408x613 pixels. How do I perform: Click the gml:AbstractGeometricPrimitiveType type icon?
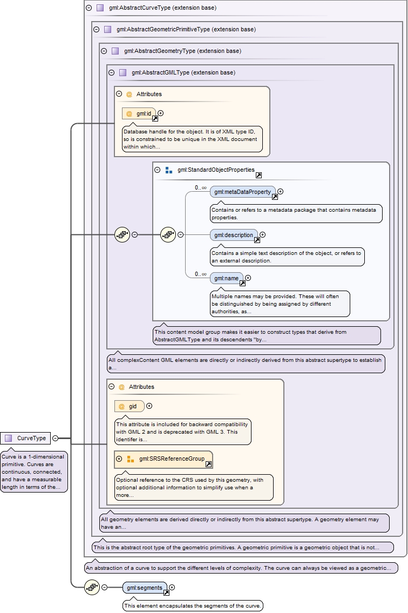pyautogui.click(x=107, y=29)
